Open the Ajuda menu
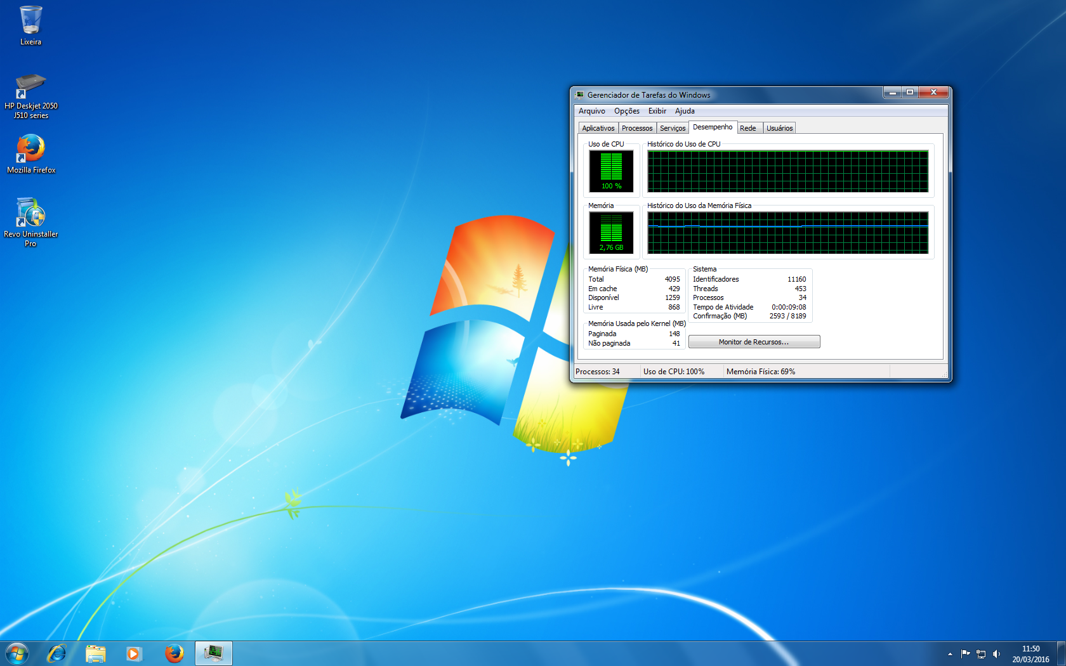Viewport: 1066px width, 666px height. pos(685,111)
